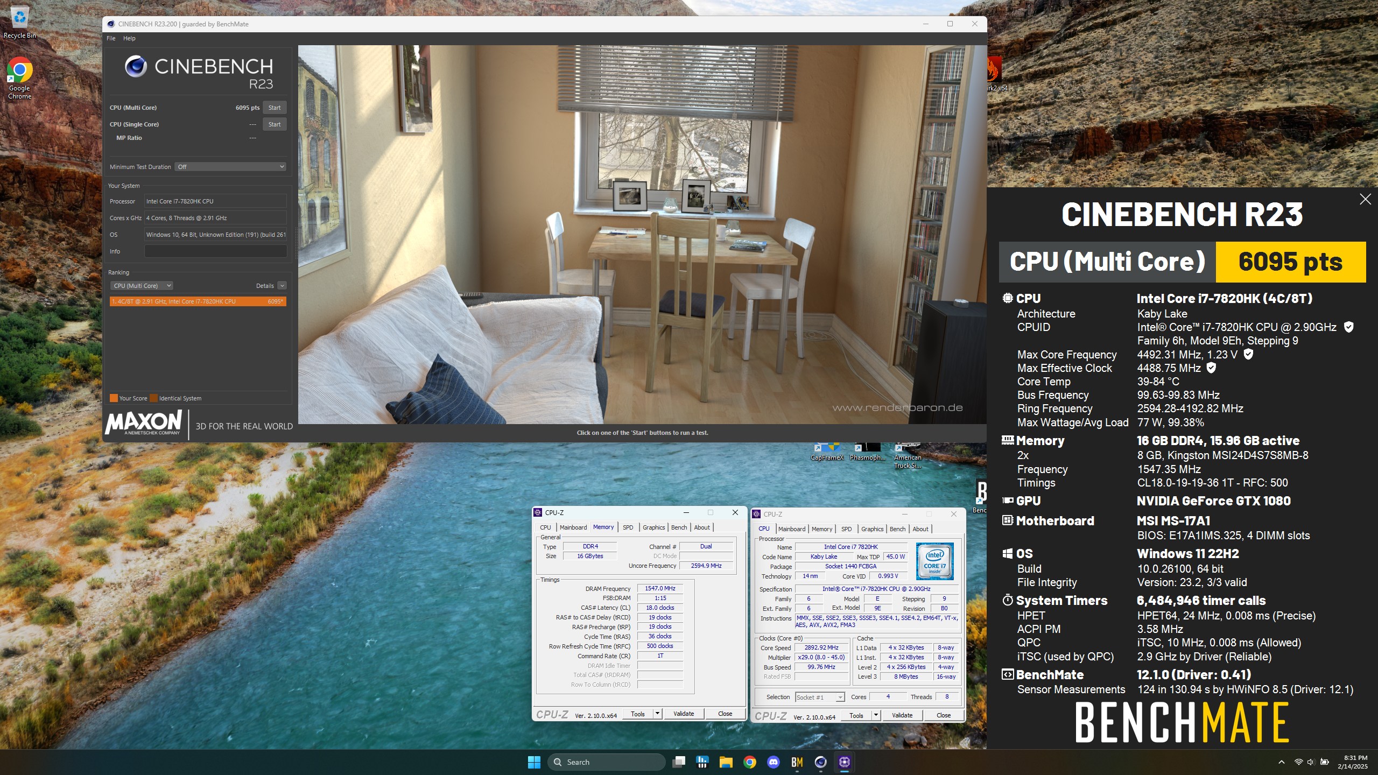This screenshot has height=775, width=1378.
Task: Click Validate in CPU-Z CPU window
Action: click(x=902, y=715)
